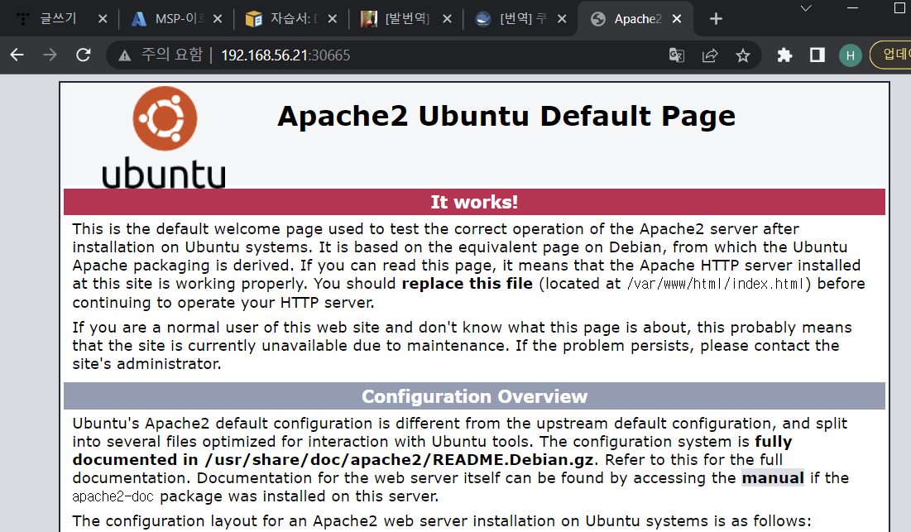Close the 자습서 tab

(333, 19)
